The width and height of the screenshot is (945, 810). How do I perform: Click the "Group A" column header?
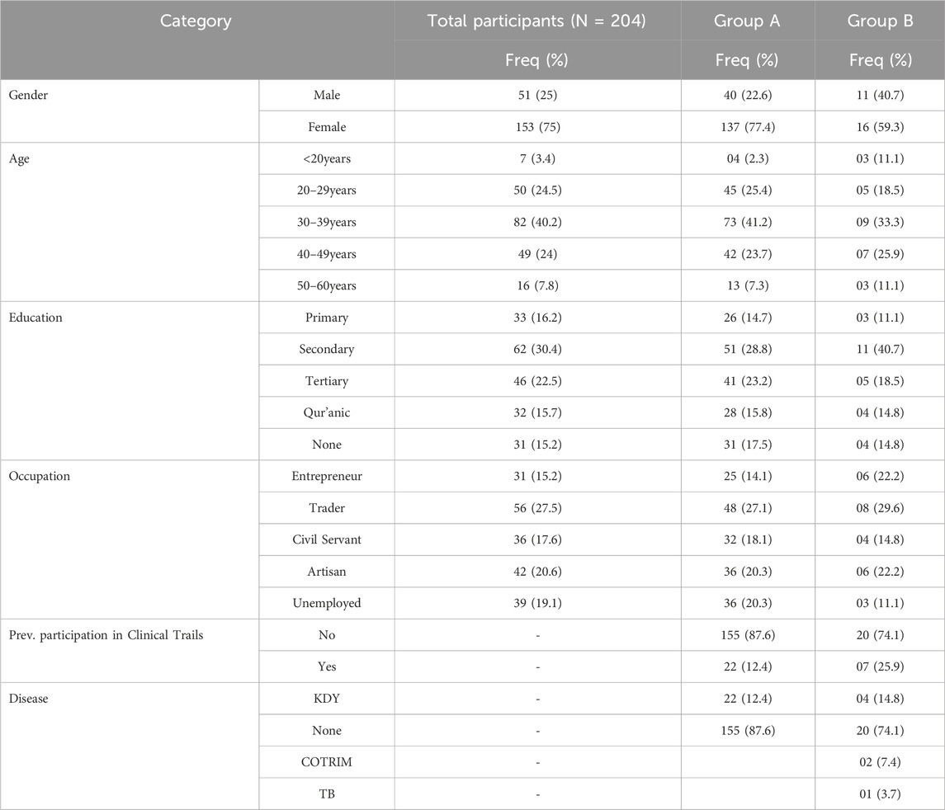(x=748, y=21)
